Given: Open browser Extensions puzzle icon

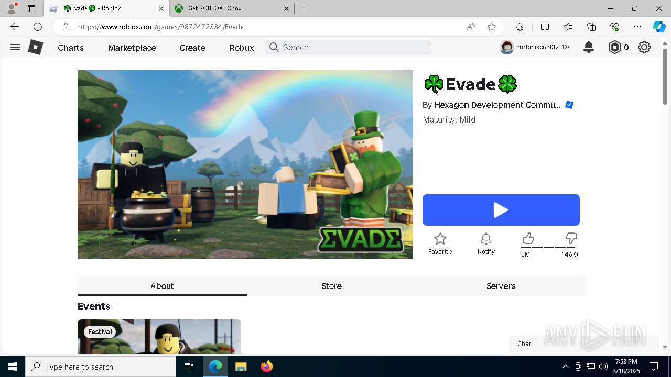Looking at the screenshot, I should point(520,27).
